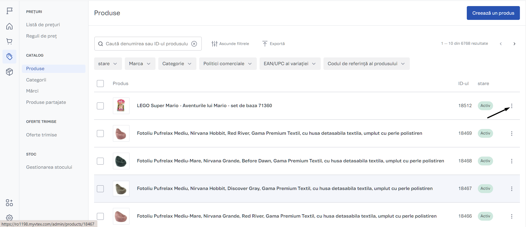Open the Politici comerciale filter dropdown
526x227 pixels.
(227, 64)
